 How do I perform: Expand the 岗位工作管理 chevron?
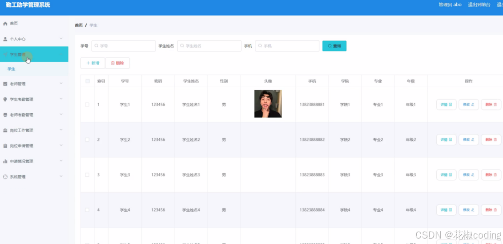click(x=61, y=130)
